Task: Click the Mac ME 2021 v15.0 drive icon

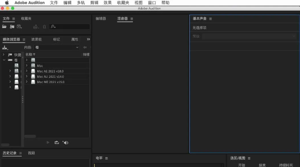Action: coord(33,82)
